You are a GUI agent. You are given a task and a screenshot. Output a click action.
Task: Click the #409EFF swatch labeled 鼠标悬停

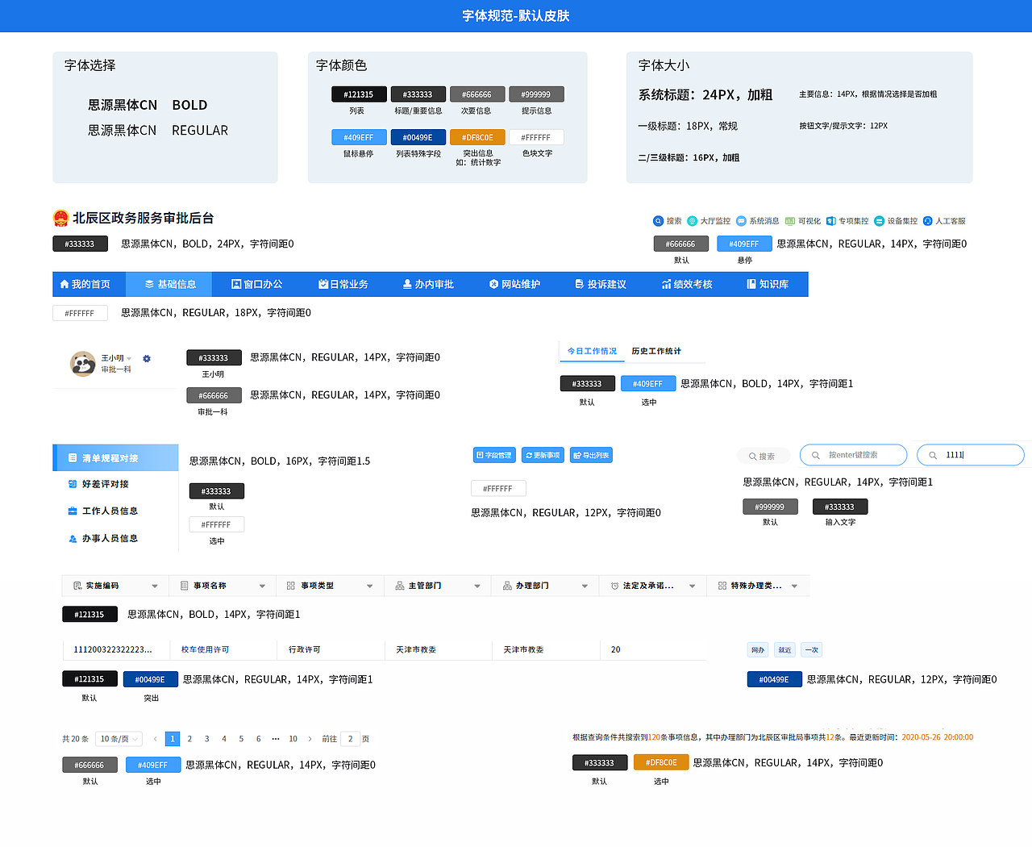359,137
